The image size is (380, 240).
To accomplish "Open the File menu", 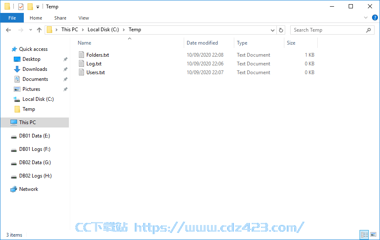I will (12, 18).
